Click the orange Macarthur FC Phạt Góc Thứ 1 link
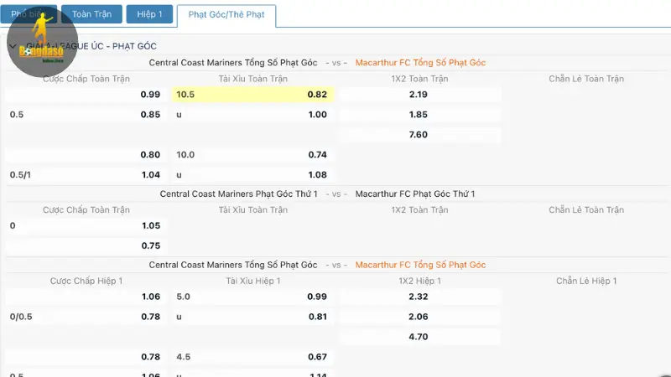671x377 pixels. coord(415,194)
